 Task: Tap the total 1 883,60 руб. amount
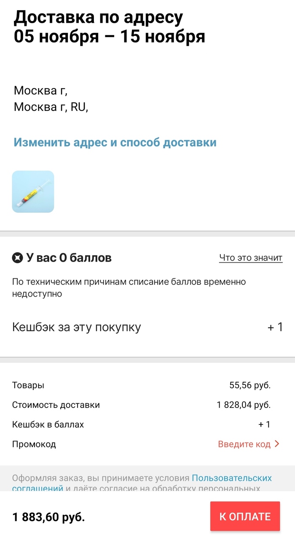pyautogui.click(x=49, y=517)
